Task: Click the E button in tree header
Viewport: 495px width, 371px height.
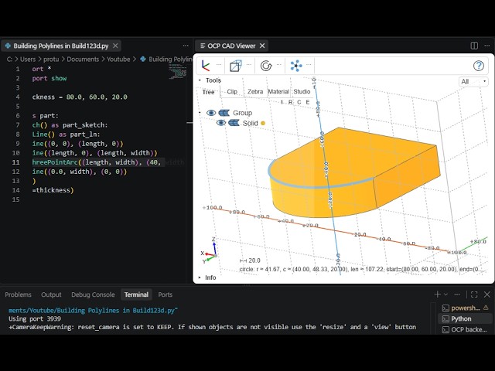Action: coord(308,102)
